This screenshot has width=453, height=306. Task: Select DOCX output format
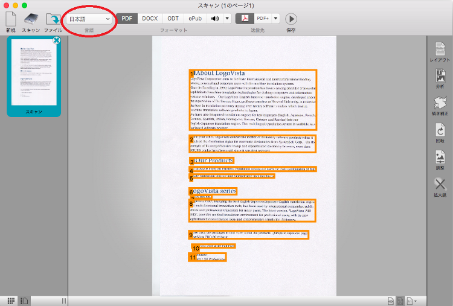point(150,19)
